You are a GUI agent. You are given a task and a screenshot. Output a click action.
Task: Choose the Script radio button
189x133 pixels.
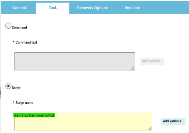click(x=8, y=86)
